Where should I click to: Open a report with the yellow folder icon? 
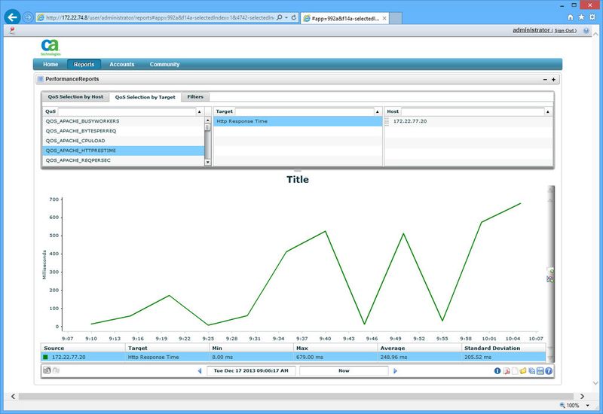point(523,371)
